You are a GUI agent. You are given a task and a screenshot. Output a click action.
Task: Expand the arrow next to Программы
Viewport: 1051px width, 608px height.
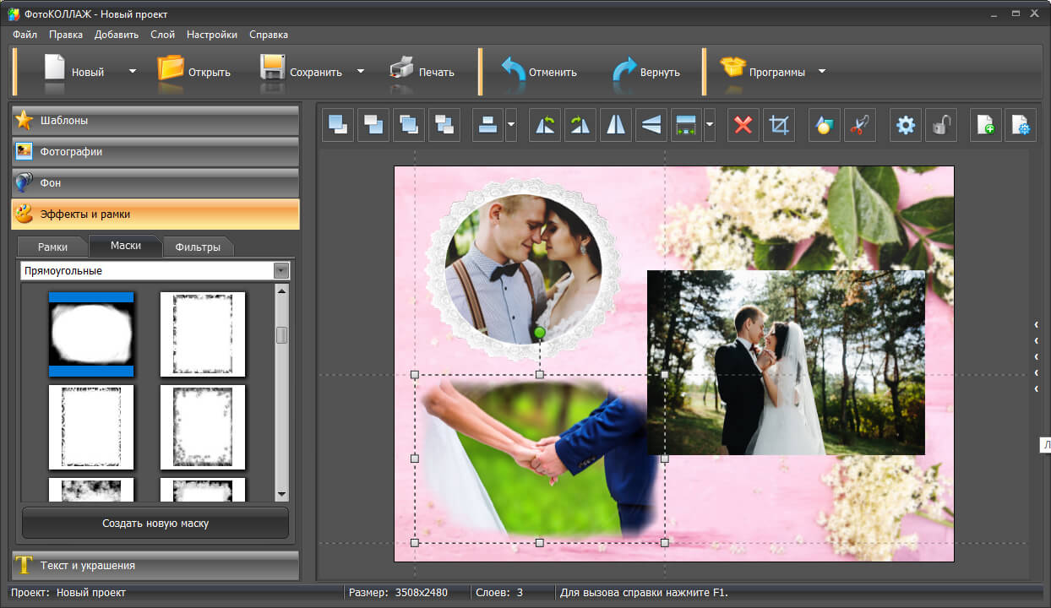pyautogui.click(x=822, y=72)
